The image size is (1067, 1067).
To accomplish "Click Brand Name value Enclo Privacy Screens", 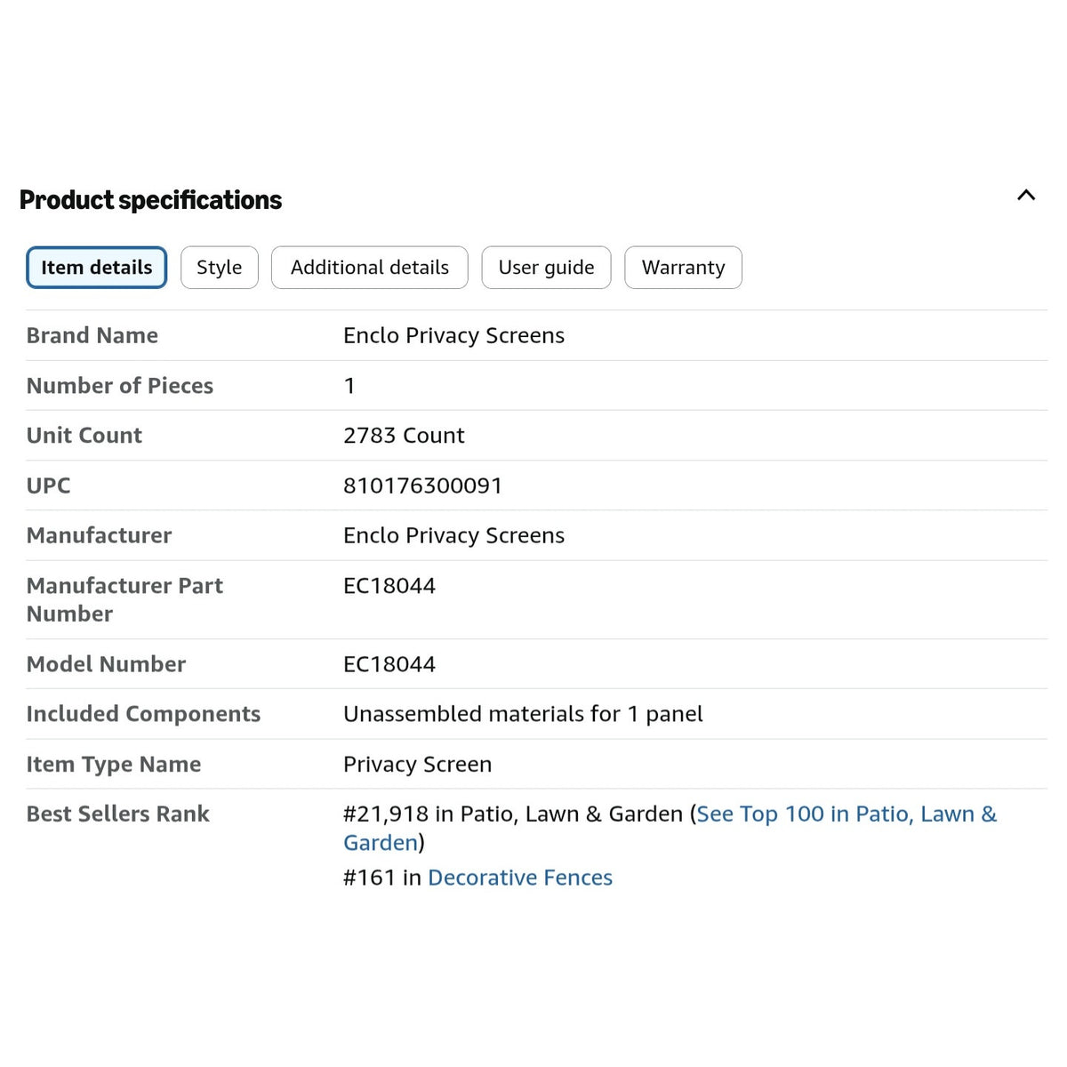I will (x=453, y=335).
